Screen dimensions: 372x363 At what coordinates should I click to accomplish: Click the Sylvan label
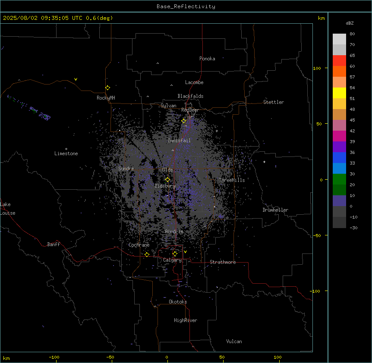pyautogui.click(x=168, y=106)
